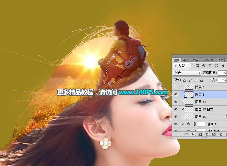Select the 曲线 1 layer mask thumbnail
Image resolution: width=227 pixels, height=166 pixels.
(x=201, y=124)
